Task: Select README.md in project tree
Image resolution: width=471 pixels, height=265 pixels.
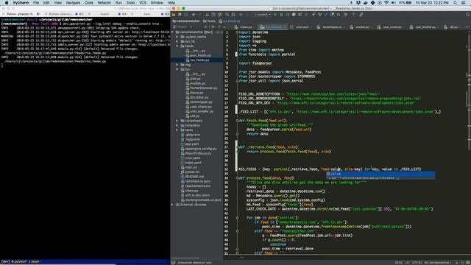Action: click(x=193, y=177)
